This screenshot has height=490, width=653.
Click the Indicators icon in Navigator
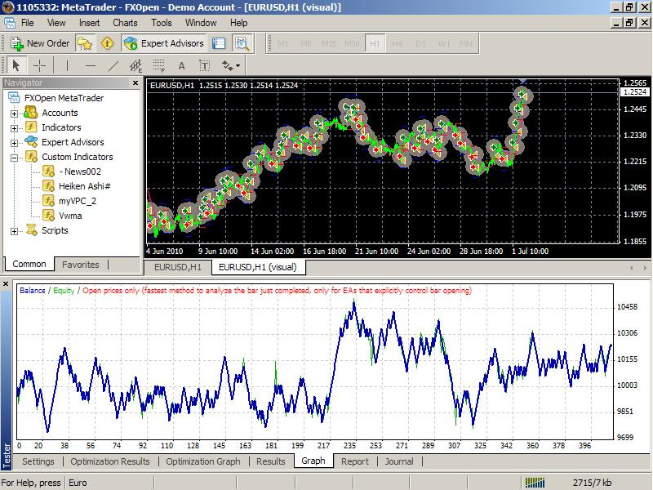point(31,127)
